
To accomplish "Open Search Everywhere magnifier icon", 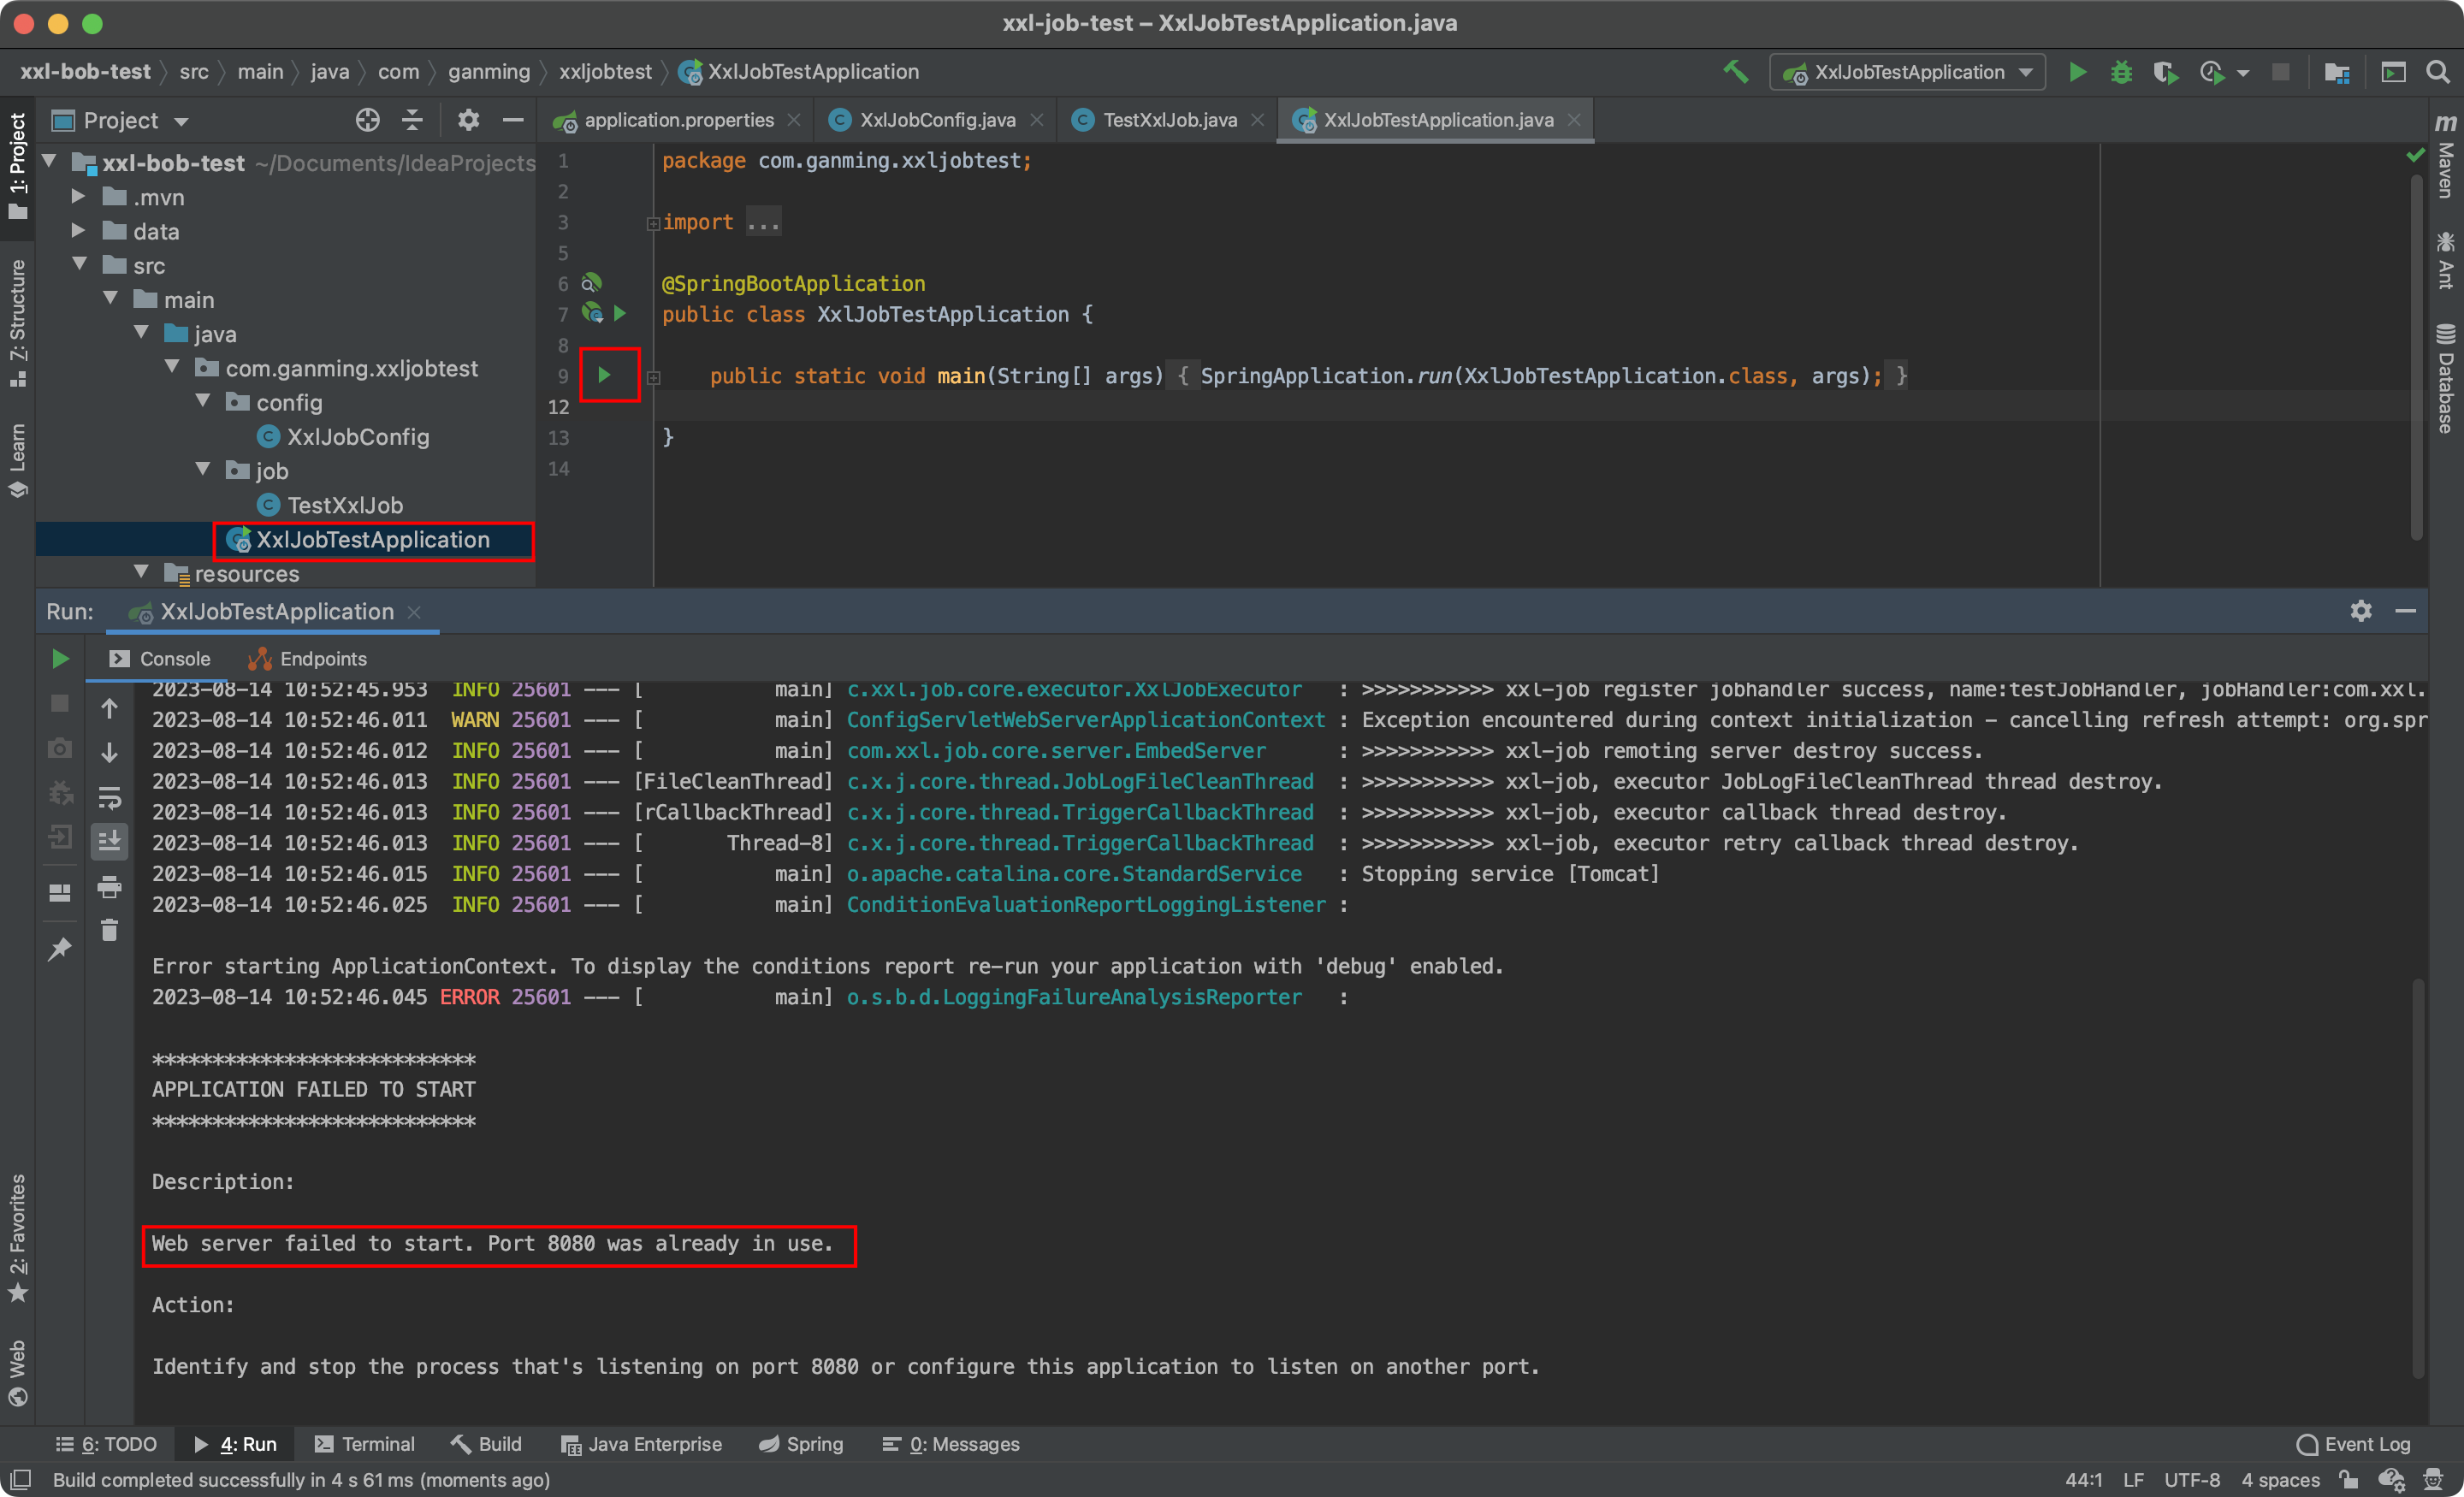I will (2437, 72).
